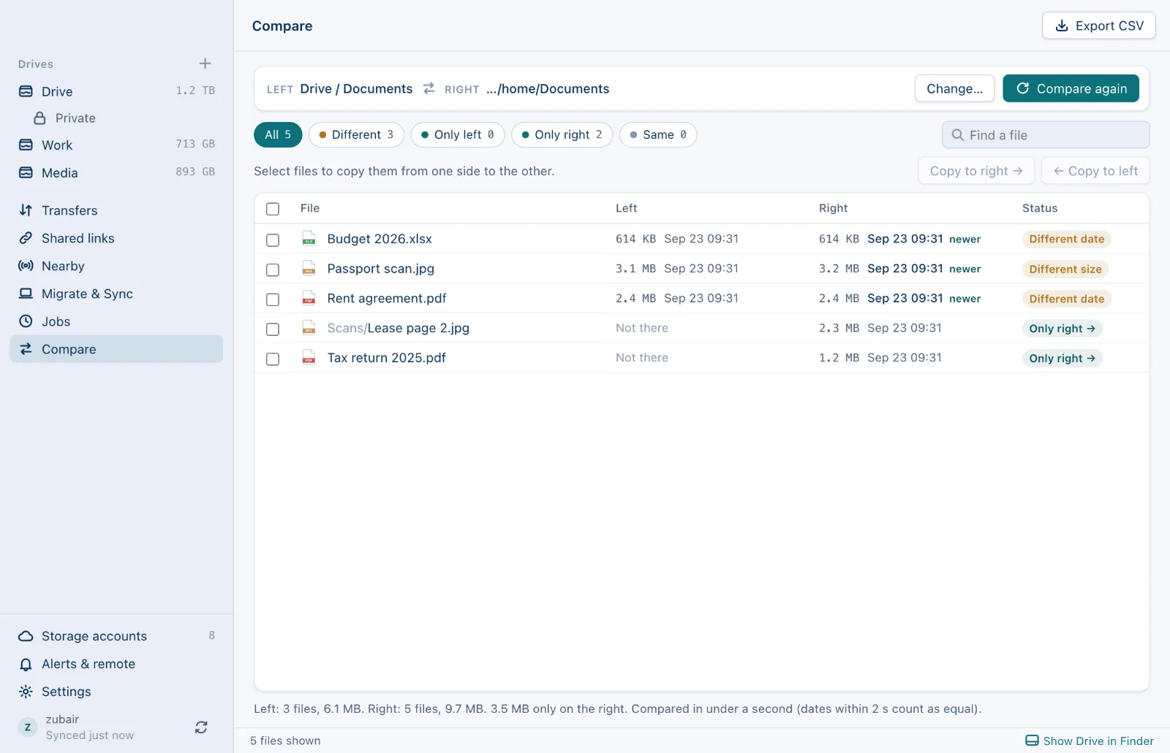
Task: Click the Alerts & remote bell icon
Action: 26,664
